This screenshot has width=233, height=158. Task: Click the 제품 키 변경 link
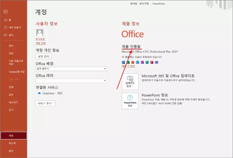[128, 66]
